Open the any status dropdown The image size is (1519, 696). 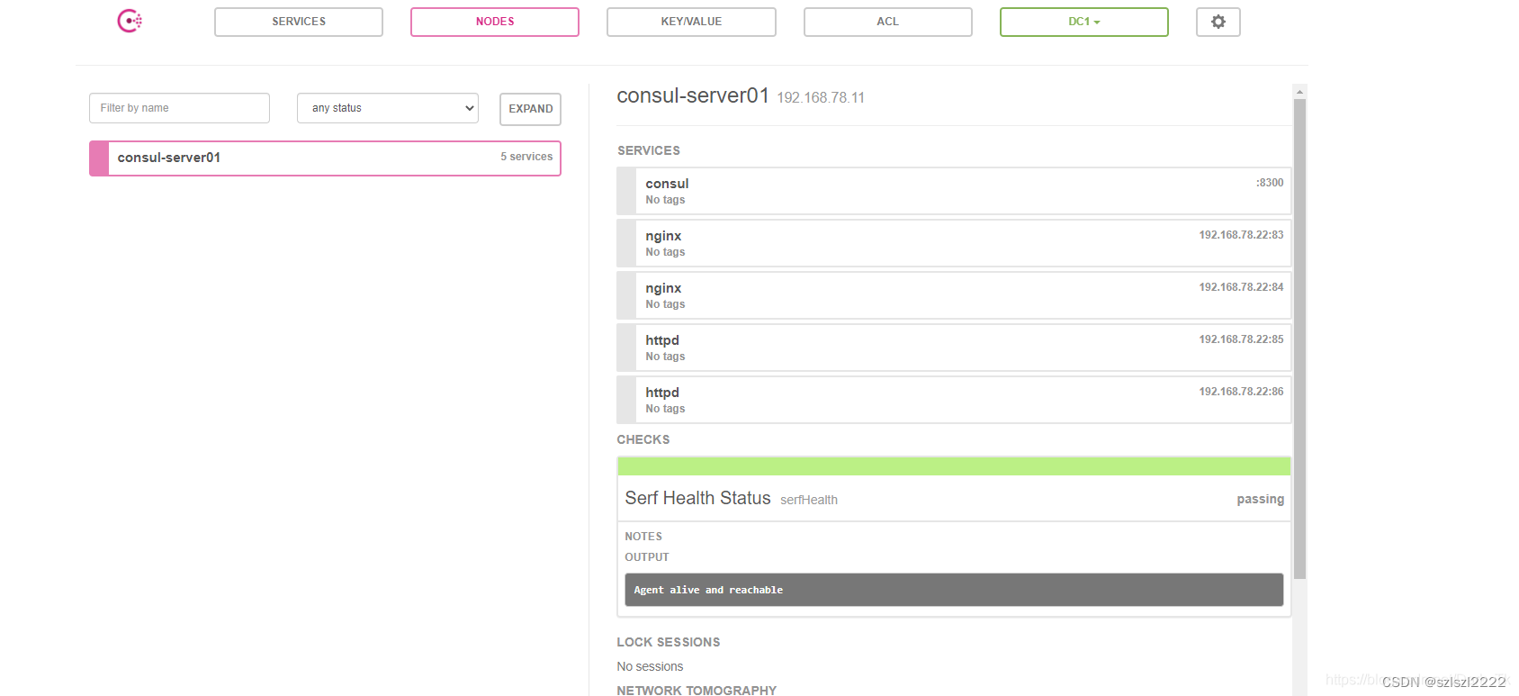pos(388,108)
